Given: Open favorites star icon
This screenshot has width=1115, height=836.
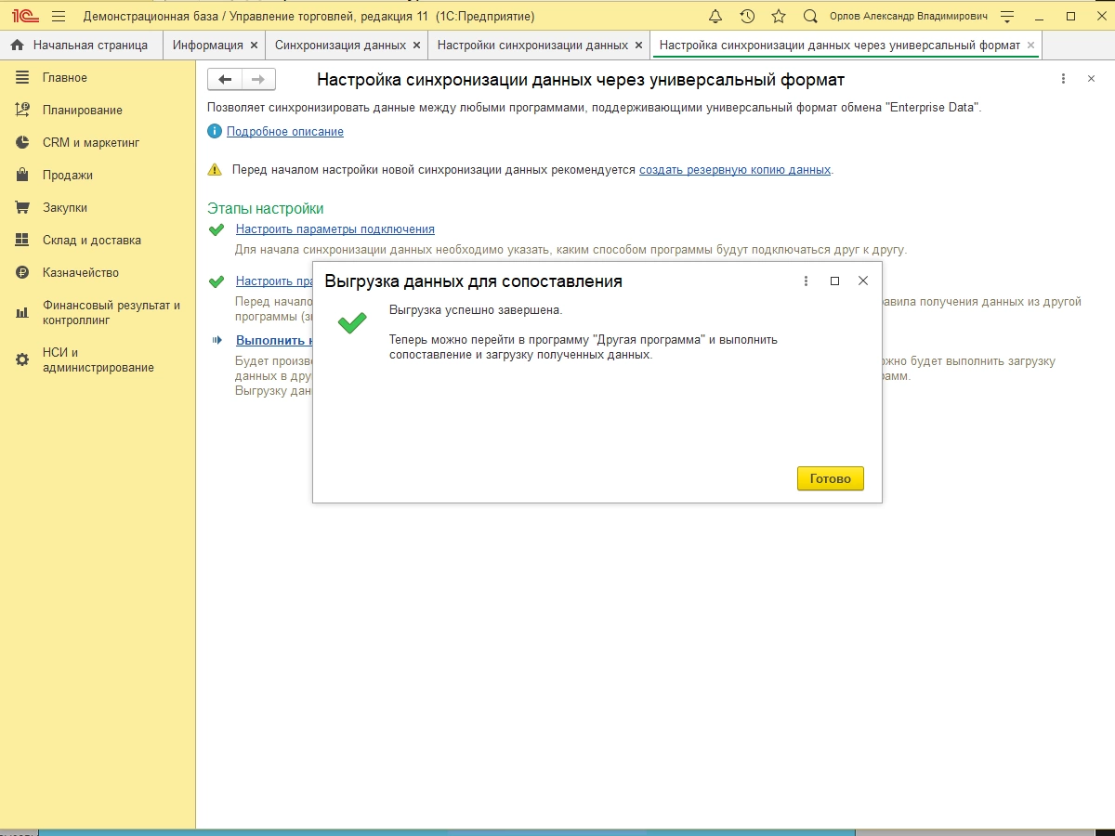Looking at the screenshot, I should click(x=779, y=16).
